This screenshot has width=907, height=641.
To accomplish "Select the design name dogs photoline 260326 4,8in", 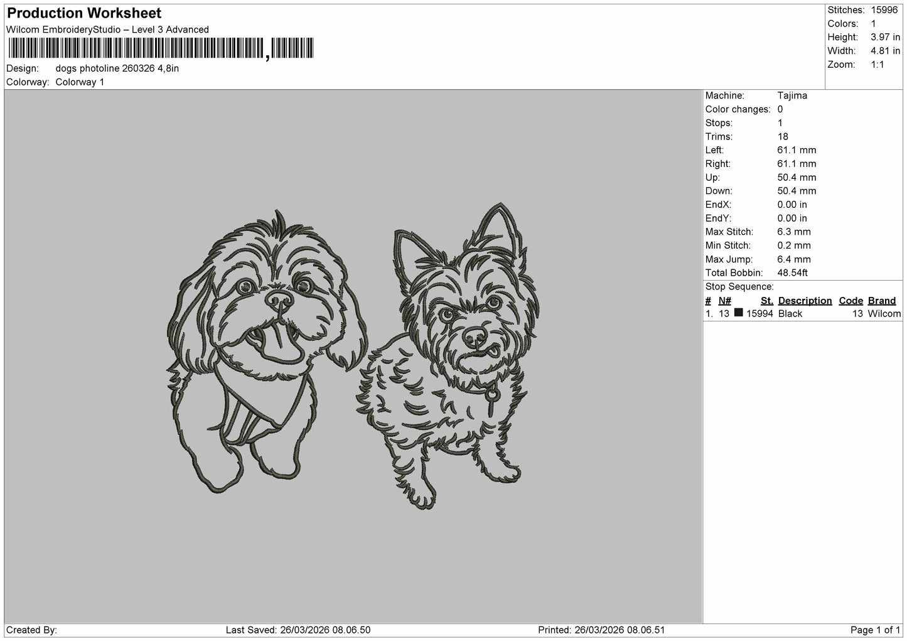I will [117, 68].
